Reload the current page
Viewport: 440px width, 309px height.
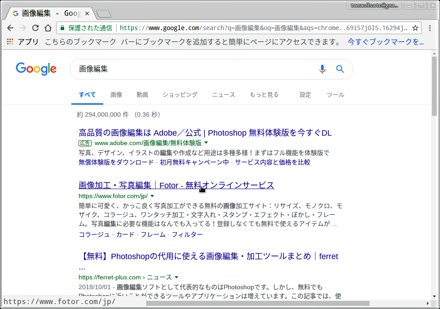coord(35,28)
